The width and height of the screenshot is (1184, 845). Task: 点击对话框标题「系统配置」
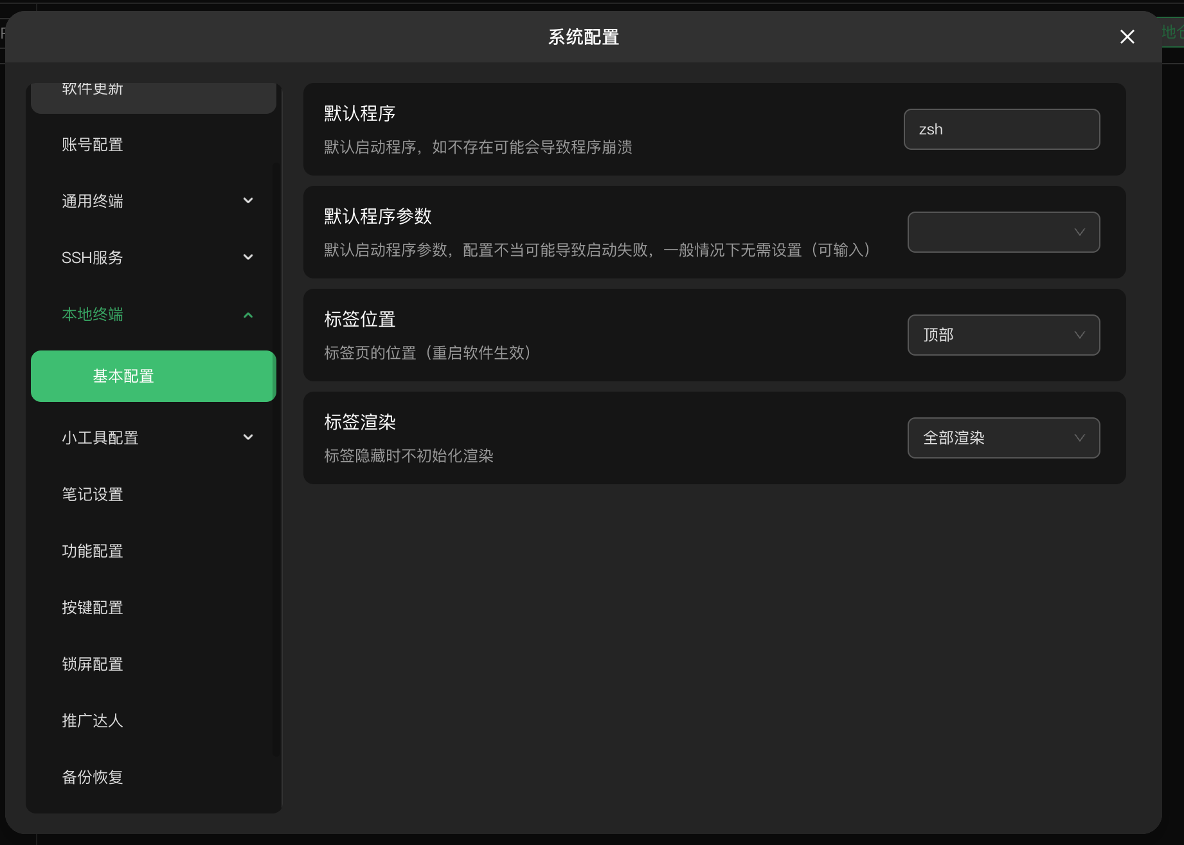(582, 37)
